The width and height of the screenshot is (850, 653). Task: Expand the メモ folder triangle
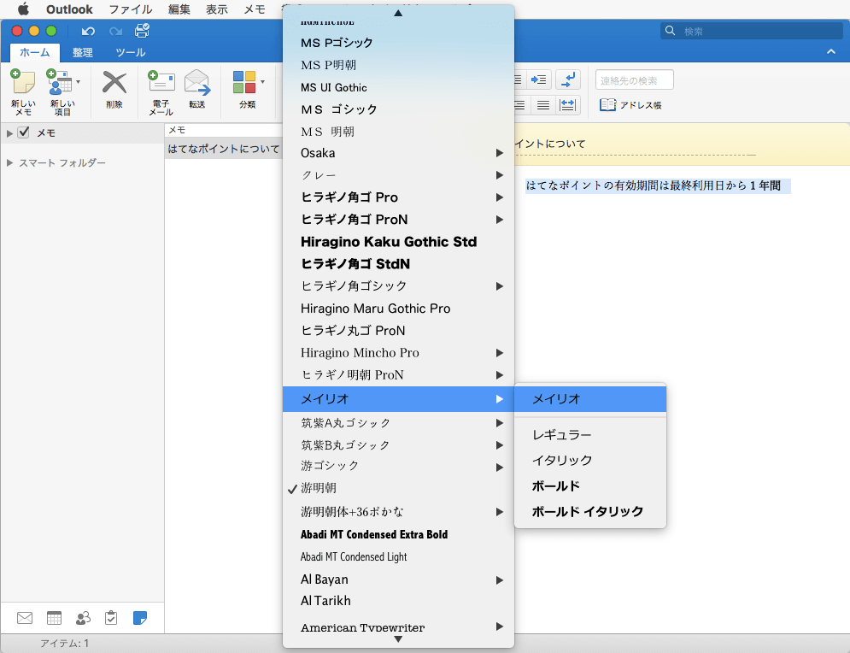point(9,132)
